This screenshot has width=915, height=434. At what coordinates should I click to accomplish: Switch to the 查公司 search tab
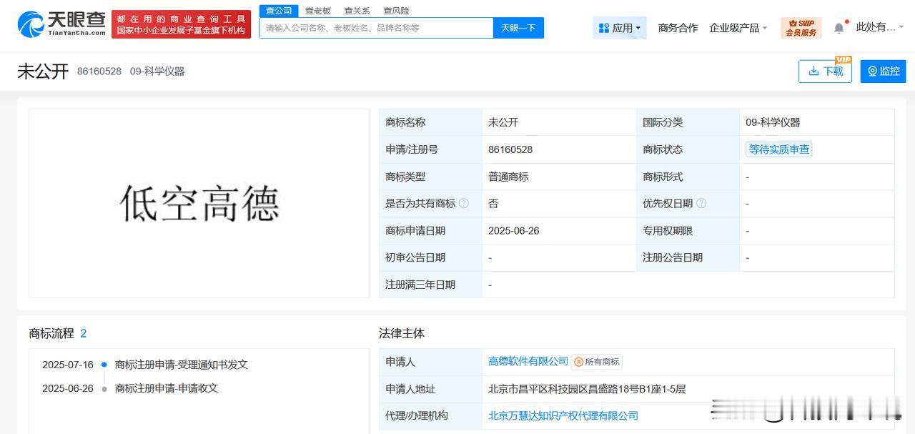pos(279,11)
